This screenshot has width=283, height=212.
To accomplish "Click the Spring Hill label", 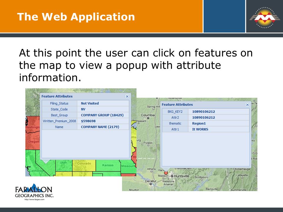I will 153,107.
